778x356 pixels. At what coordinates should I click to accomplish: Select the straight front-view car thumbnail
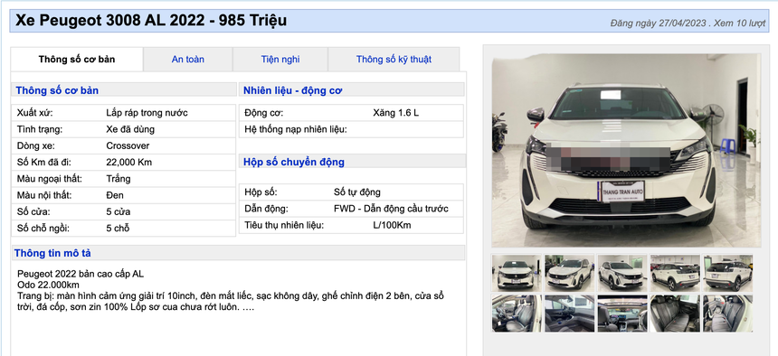[517, 273]
